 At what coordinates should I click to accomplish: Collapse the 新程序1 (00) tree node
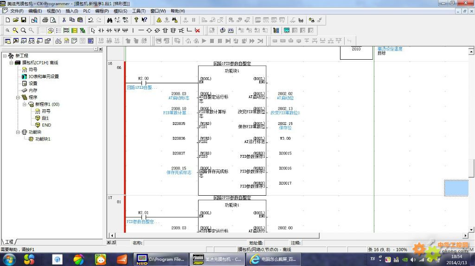tap(25, 104)
